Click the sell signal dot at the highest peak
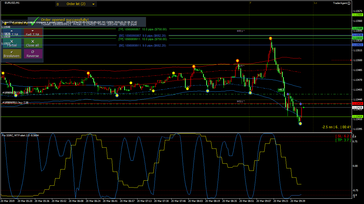The image size is (364, 204). point(270,39)
